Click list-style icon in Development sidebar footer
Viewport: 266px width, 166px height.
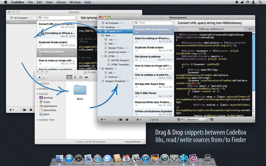pyautogui.click(x=127, y=120)
